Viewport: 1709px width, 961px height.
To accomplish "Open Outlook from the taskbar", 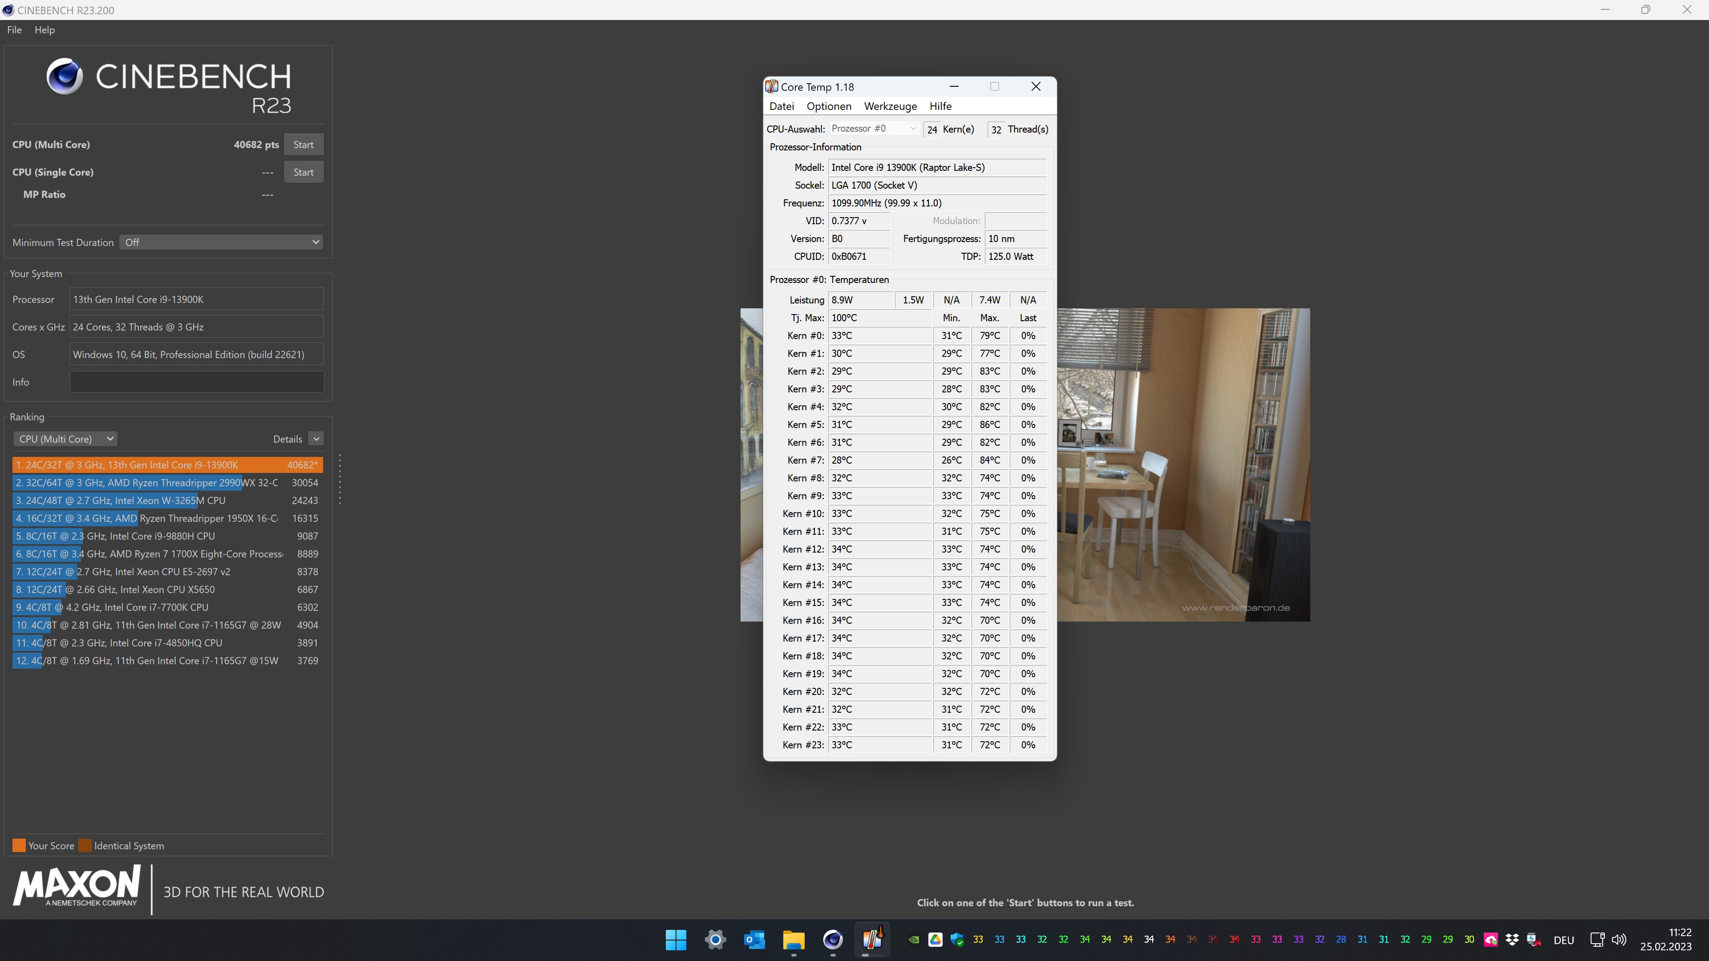I will [754, 939].
